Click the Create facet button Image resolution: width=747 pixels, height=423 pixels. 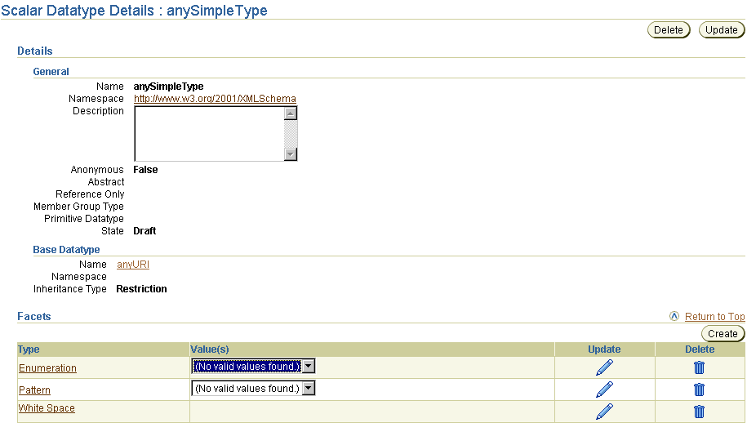tap(723, 334)
